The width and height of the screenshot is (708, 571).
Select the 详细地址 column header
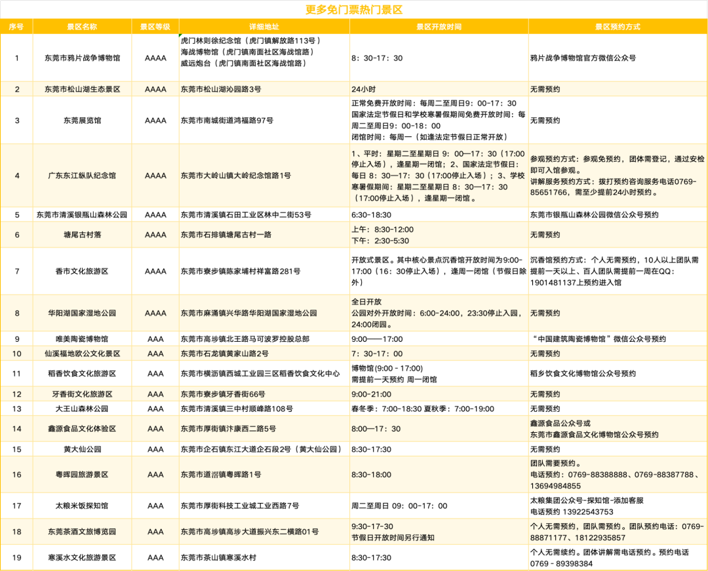pyautogui.click(x=264, y=27)
